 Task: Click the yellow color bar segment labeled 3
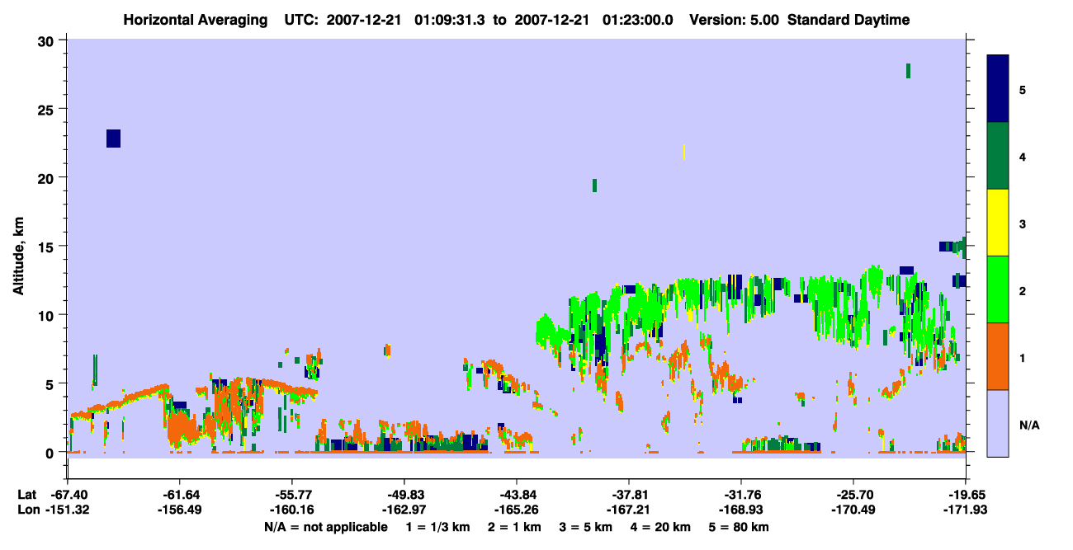coord(998,223)
